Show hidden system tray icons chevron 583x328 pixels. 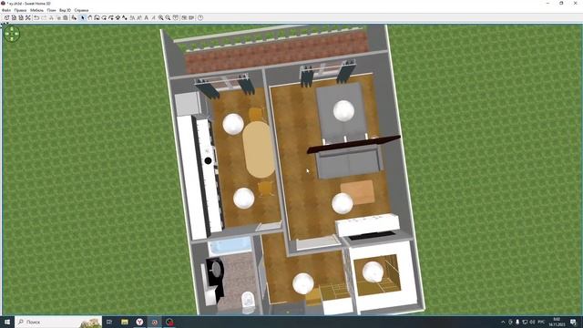(x=503, y=322)
